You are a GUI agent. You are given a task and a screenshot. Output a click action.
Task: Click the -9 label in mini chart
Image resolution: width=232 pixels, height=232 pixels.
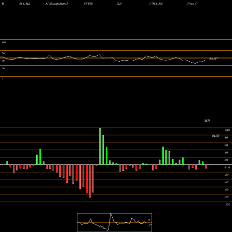point(148,220)
